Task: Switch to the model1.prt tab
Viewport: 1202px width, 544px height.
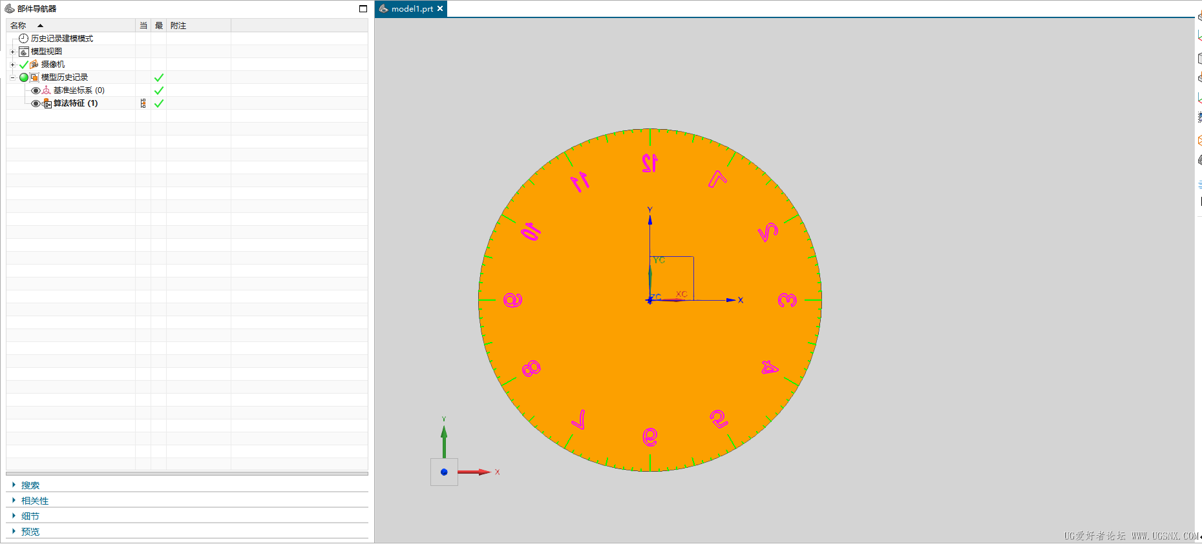Action: (x=412, y=9)
